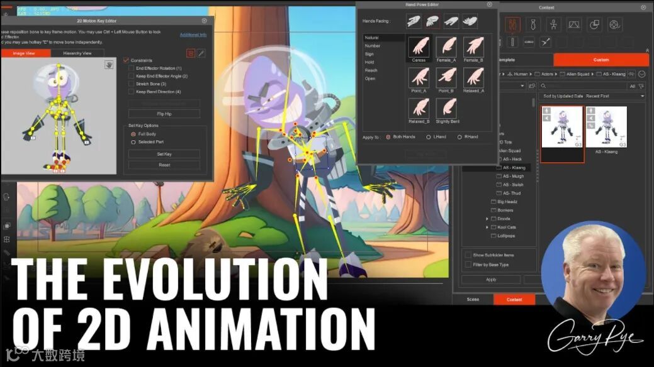654x367 pixels.
Task: Apply pose to Both Hands
Action: coord(388,136)
